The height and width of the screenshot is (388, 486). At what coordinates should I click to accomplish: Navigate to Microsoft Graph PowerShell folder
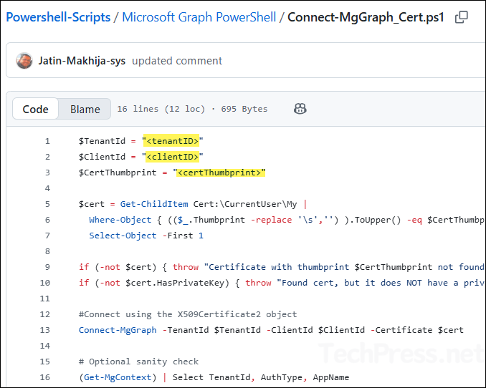pyautogui.click(x=199, y=17)
